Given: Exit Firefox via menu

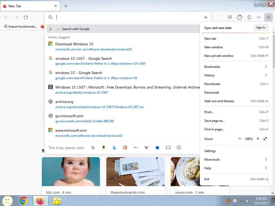Looking at the screenshot, I should [x=236, y=179].
